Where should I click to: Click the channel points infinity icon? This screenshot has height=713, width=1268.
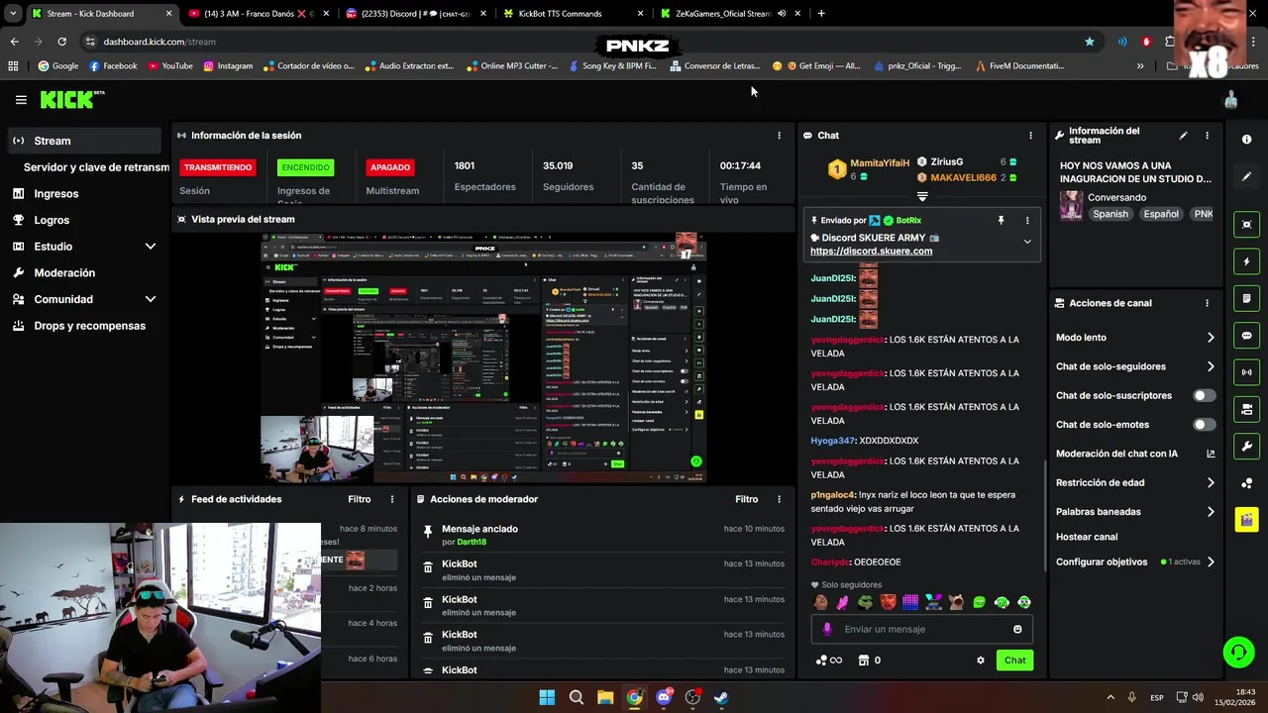(828, 661)
